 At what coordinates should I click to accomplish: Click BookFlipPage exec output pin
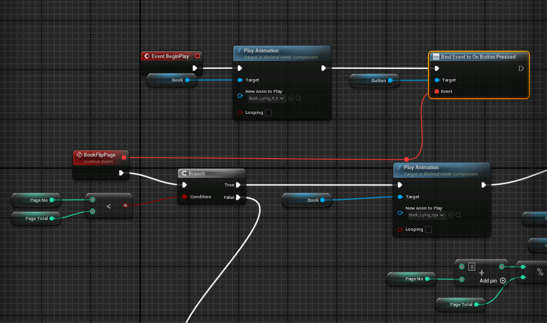pos(121,173)
